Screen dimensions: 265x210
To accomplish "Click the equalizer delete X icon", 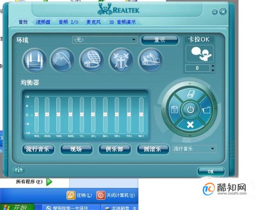I will [x=190, y=125].
